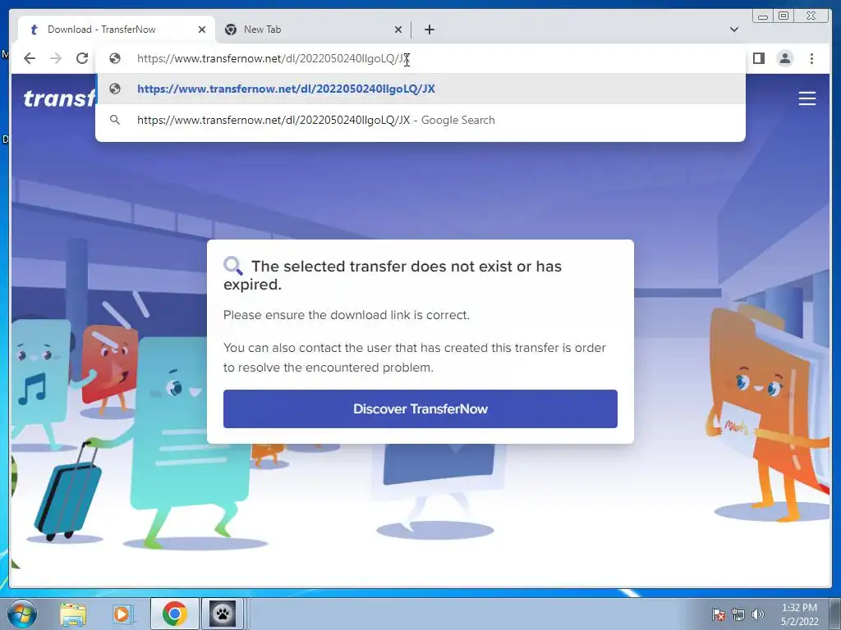Open a new tab with plus button

(429, 30)
